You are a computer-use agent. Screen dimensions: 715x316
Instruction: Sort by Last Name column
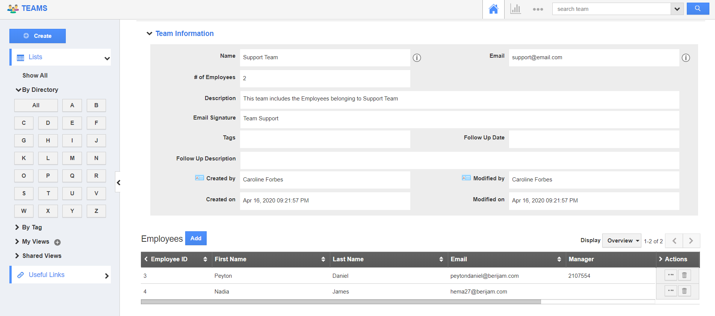(441, 259)
